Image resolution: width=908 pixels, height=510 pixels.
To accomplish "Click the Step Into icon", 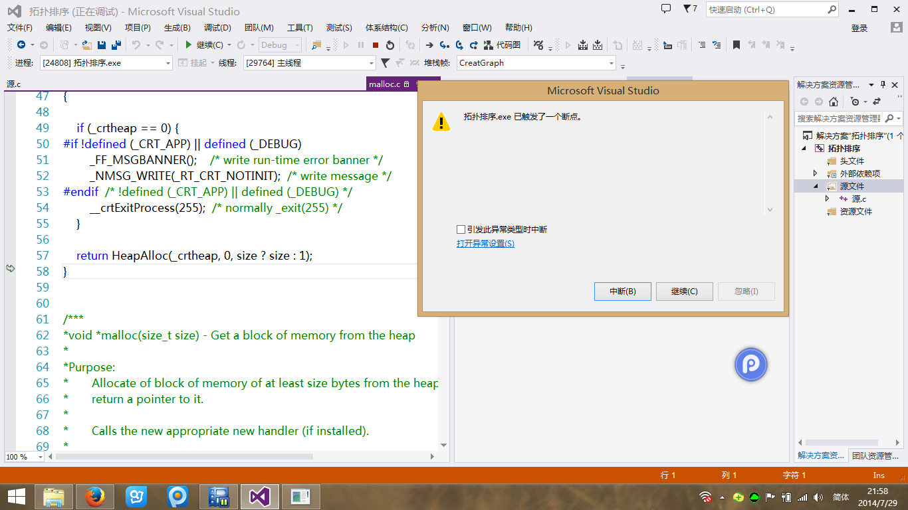I will [x=444, y=45].
